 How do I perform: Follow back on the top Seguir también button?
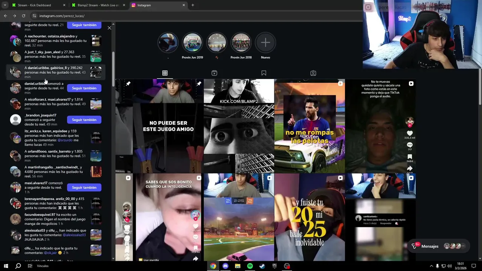[84, 25]
